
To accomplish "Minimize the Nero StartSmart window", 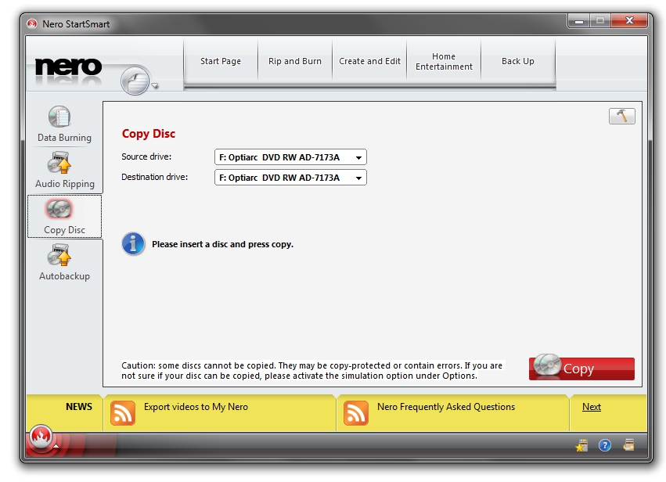I will click(x=578, y=21).
